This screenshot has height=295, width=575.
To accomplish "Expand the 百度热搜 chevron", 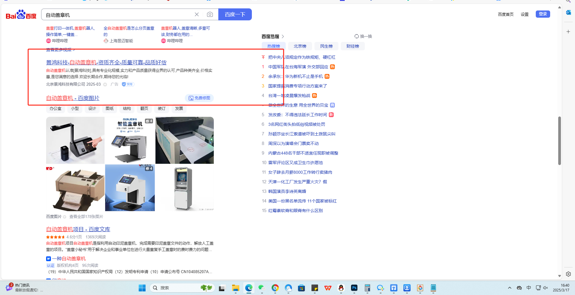I will 283,37.
